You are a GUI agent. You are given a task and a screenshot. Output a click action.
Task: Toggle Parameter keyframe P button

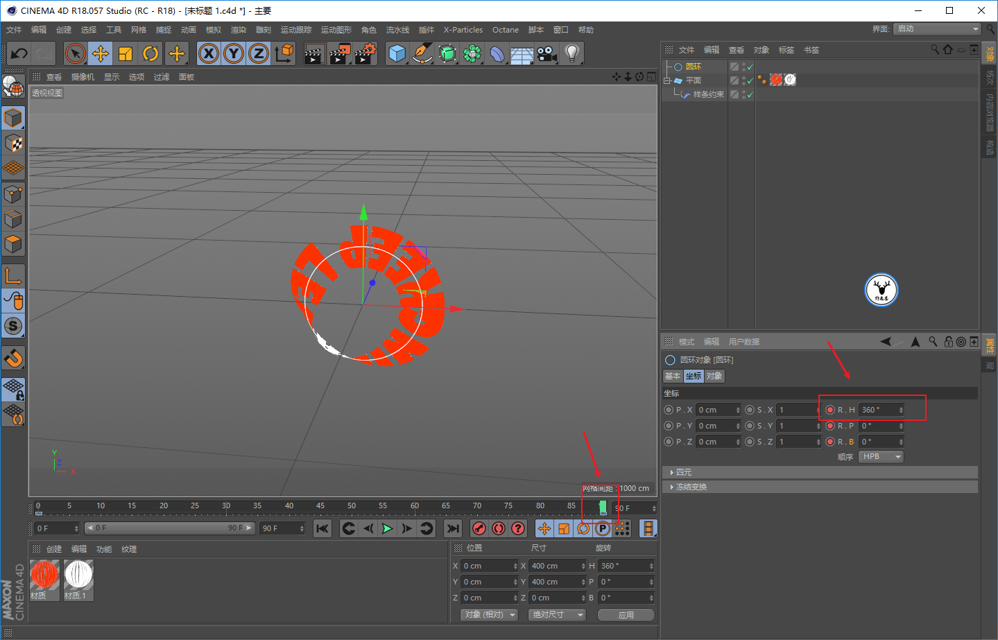[x=603, y=528]
